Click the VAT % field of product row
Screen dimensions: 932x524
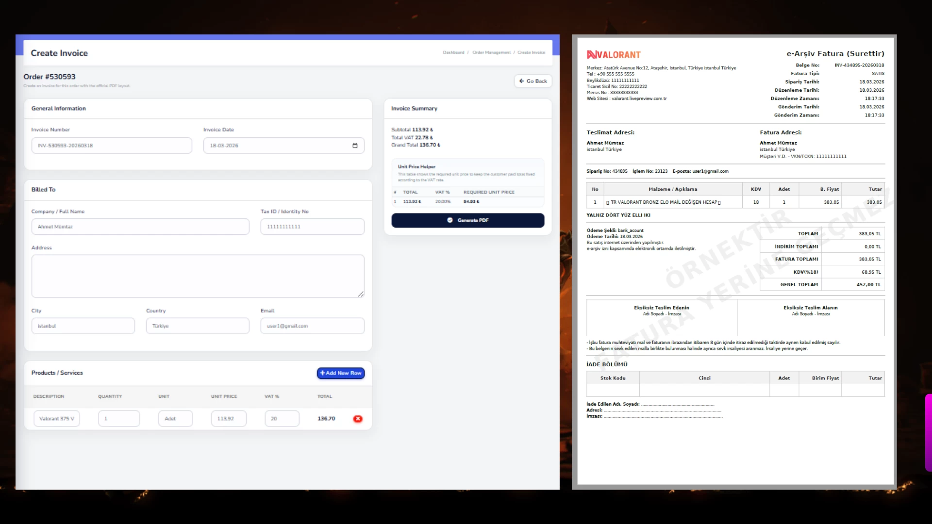[x=282, y=419]
